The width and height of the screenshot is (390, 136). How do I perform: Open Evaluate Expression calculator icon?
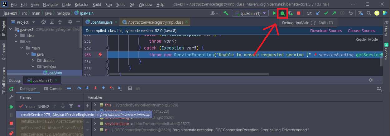[130, 89]
